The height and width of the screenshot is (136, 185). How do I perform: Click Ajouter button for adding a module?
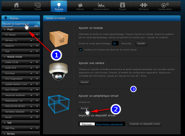pyautogui.click(x=141, y=43)
